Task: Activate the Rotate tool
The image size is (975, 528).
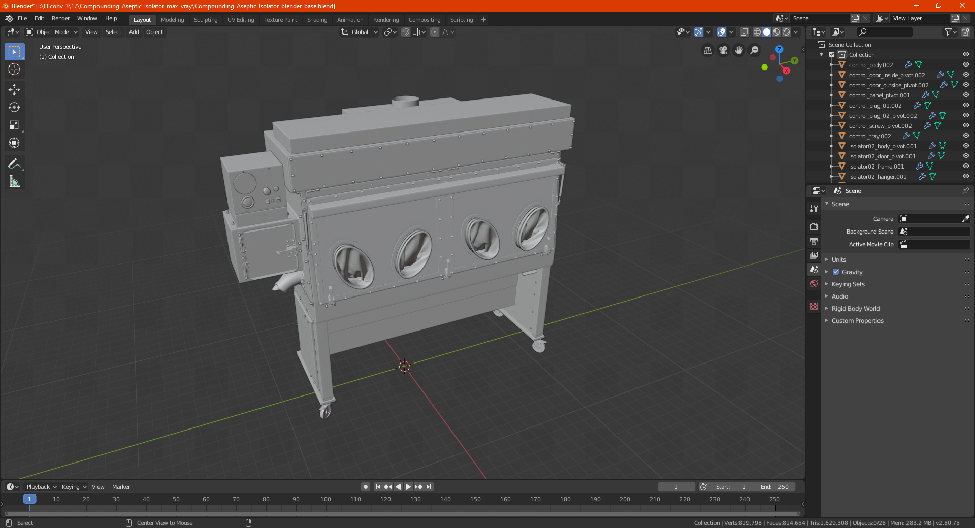Action: tap(14, 108)
